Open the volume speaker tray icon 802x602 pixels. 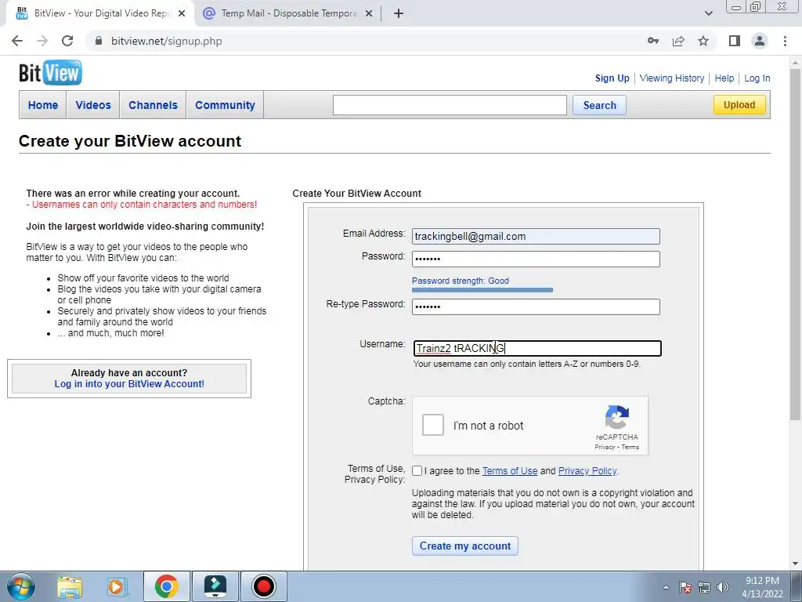[x=723, y=587]
